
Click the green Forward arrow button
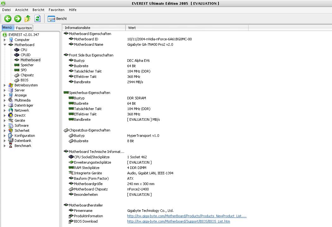tap(18, 19)
